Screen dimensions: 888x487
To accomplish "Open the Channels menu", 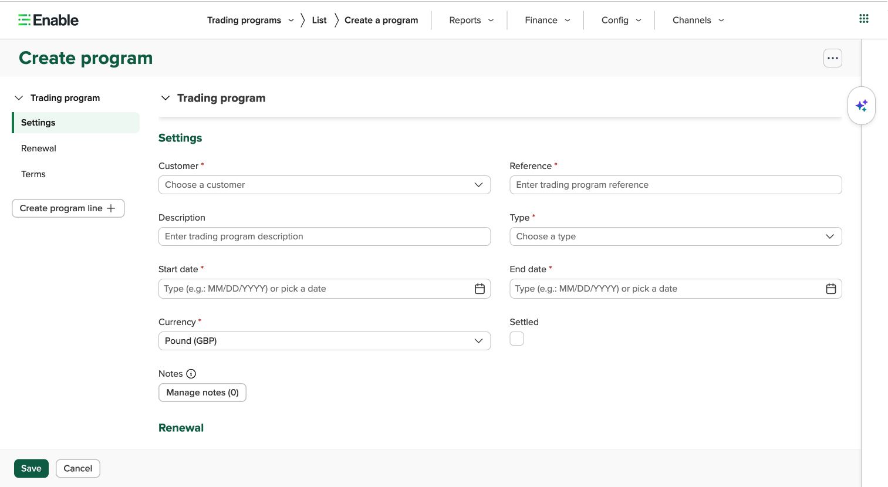I will 698,20.
